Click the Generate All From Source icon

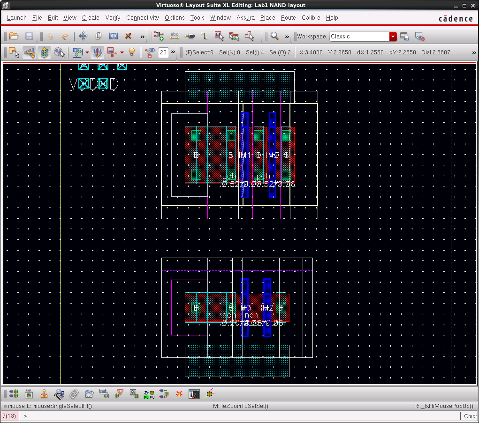14,393
